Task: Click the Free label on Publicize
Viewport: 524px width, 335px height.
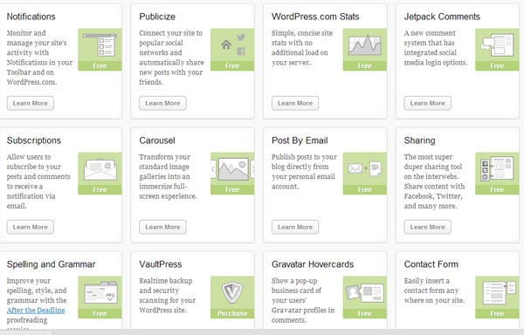Action: [232, 65]
